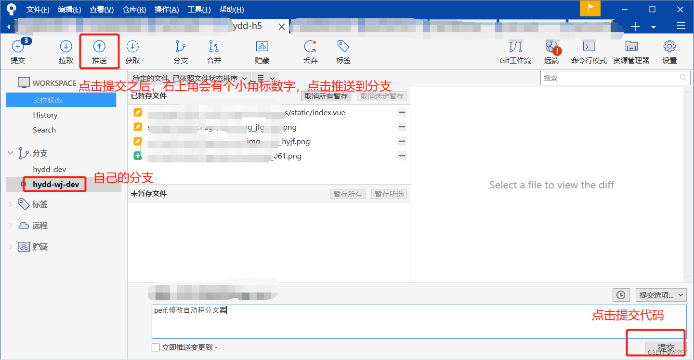Open the Git工作流 toolbar tool

click(x=515, y=52)
